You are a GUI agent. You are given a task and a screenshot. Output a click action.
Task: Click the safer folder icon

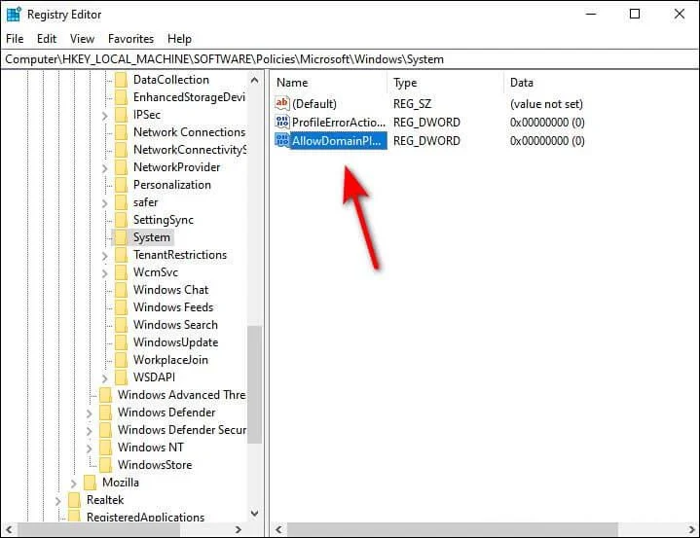(x=121, y=202)
